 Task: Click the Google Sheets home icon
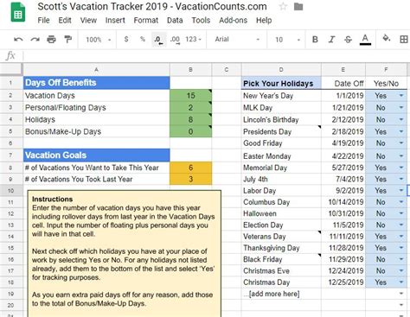click(x=18, y=12)
